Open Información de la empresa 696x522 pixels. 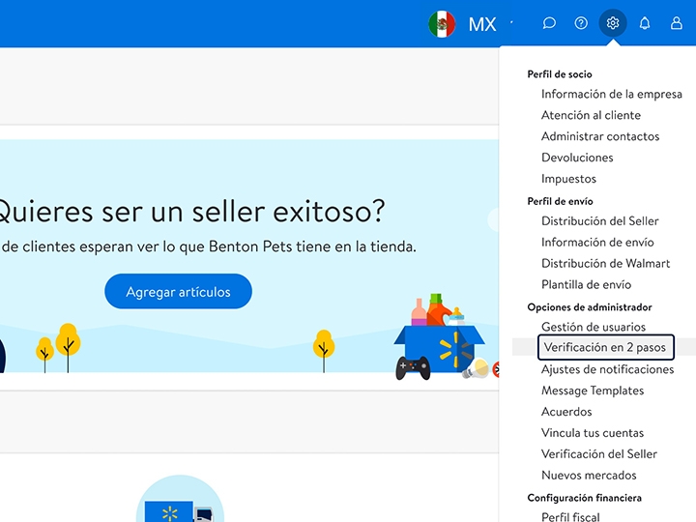click(612, 94)
